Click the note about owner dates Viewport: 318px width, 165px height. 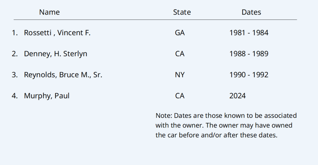[226, 126]
